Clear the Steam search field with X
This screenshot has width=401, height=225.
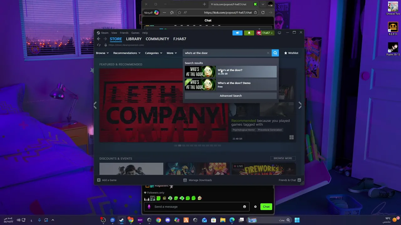[x=268, y=53]
